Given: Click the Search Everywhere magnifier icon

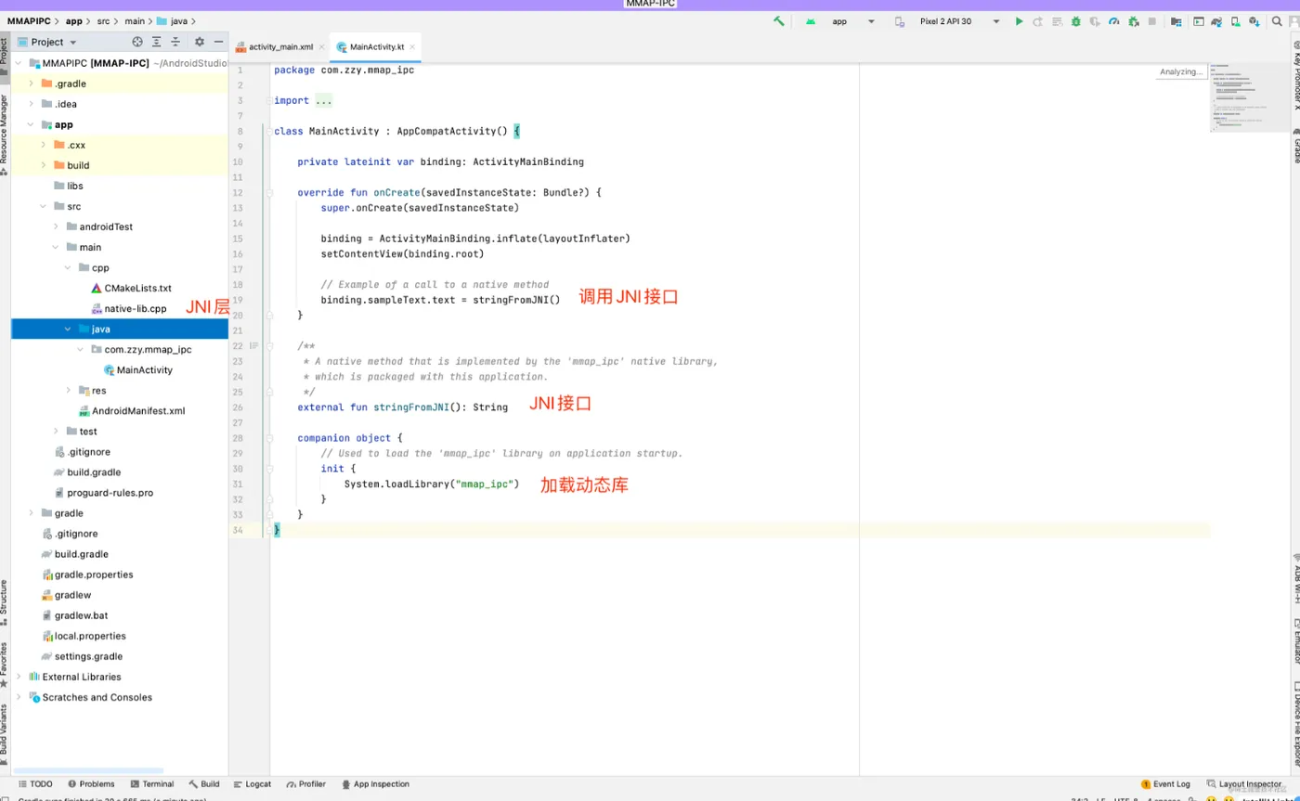Looking at the screenshot, I should click(x=1276, y=21).
